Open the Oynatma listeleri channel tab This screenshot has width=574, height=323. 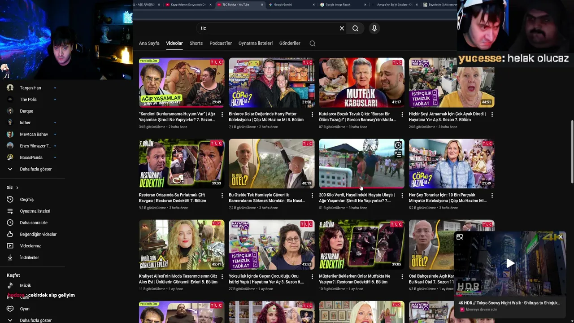point(256,44)
